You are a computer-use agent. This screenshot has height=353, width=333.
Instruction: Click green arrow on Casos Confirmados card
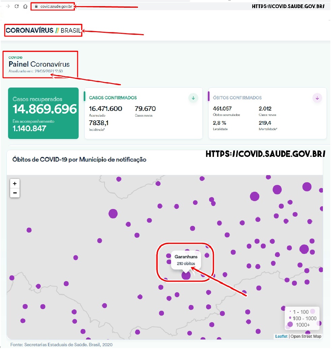point(193,98)
